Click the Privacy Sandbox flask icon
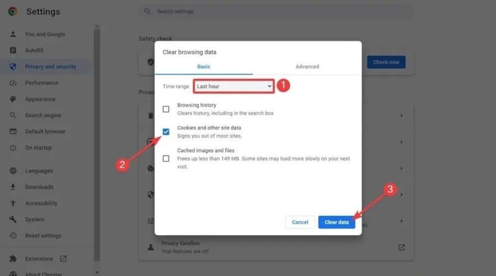This screenshot has height=276, width=496. (151, 247)
